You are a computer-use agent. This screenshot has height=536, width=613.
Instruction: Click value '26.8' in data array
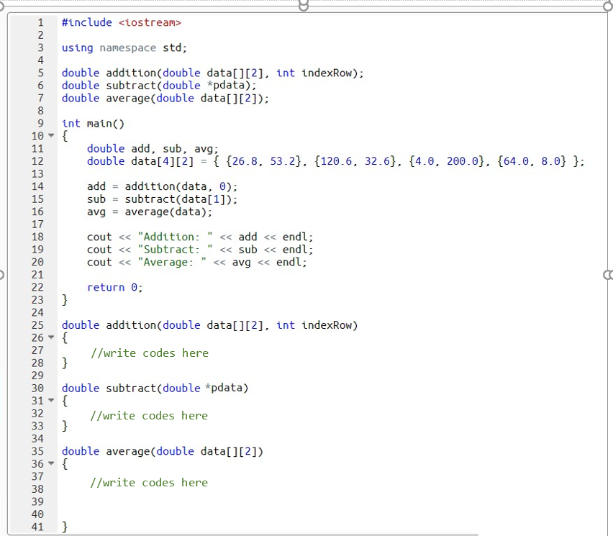pos(245,161)
